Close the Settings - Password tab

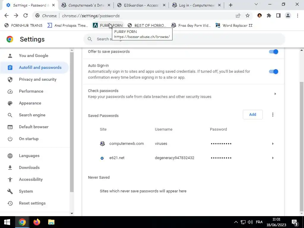53,5
